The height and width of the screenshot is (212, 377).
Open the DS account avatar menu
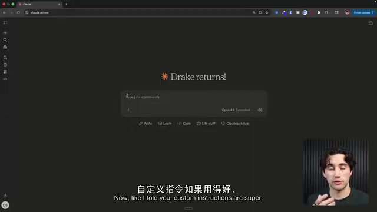pos(5,205)
